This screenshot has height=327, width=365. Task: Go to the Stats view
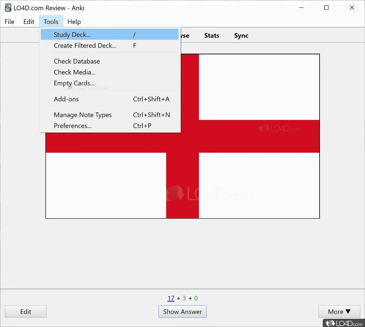(212, 36)
